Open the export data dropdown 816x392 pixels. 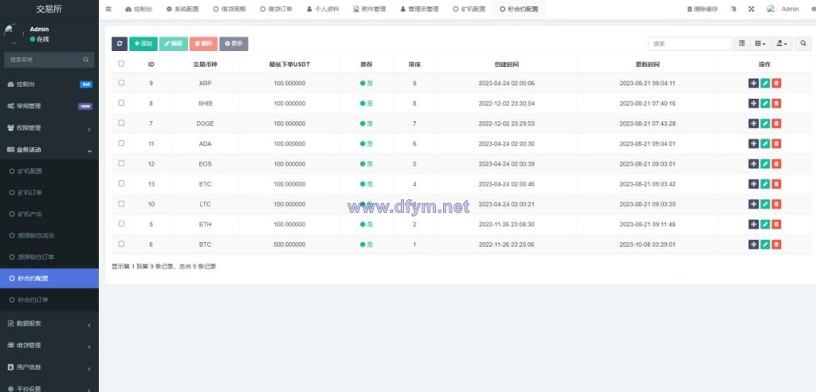(x=782, y=44)
